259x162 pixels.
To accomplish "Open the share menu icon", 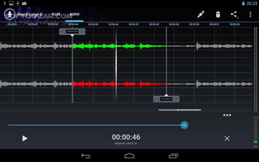I will click(x=234, y=14).
